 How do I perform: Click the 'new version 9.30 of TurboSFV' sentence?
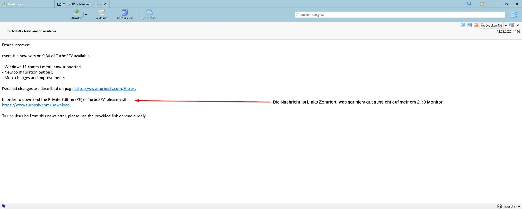tap(46, 56)
